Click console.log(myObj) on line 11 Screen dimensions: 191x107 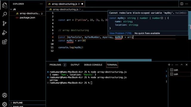click(x=71, y=48)
